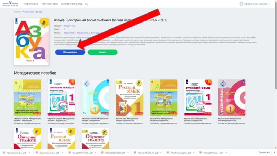The width and height of the screenshot is (277, 156).
Task: Close the downloads bar
Action: click(x=274, y=153)
